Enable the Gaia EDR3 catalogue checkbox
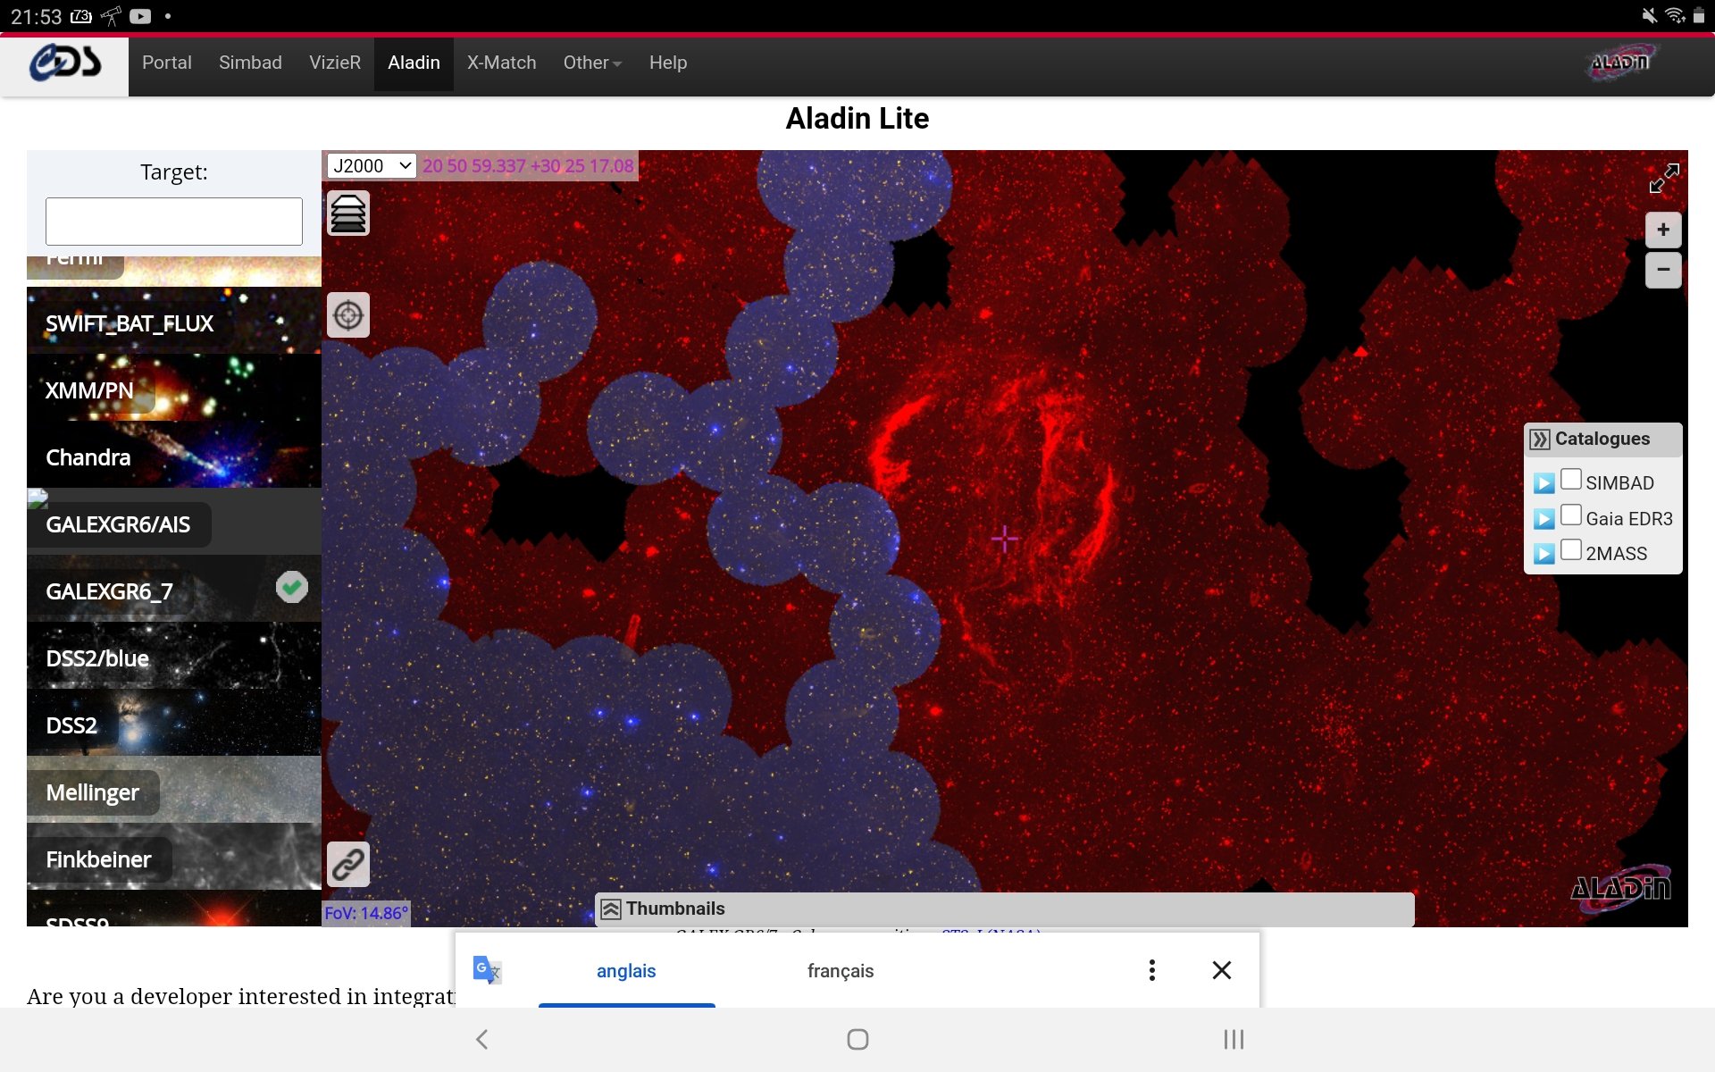 click(x=1571, y=515)
